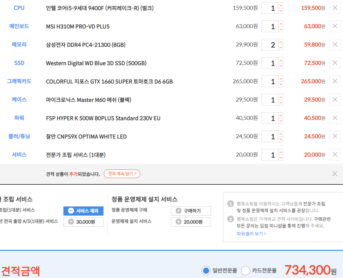Decrease graphics card quantity with down arrow
This screenshot has height=278, width=343.
tap(281, 84)
